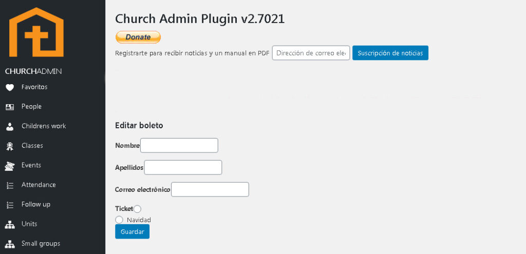Image resolution: width=526 pixels, height=254 pixels.
Task: Click the Follow up list icon
Action: 9,205
